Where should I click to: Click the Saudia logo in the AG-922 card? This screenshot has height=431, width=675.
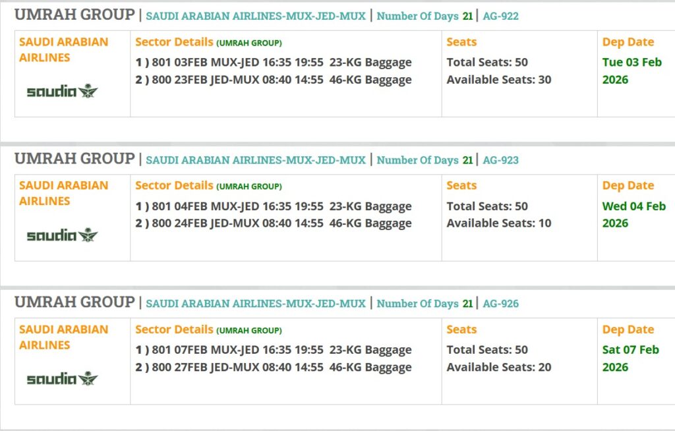(x=62, y=91)
